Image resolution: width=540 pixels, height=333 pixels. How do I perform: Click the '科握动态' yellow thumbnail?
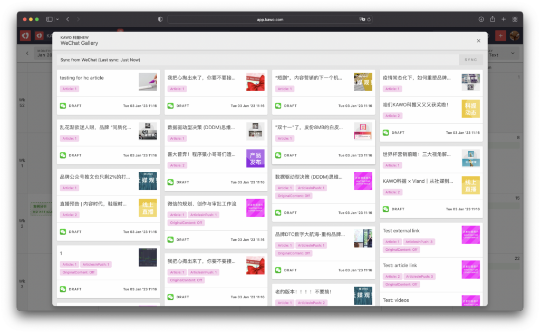click(x=470, y=109)
